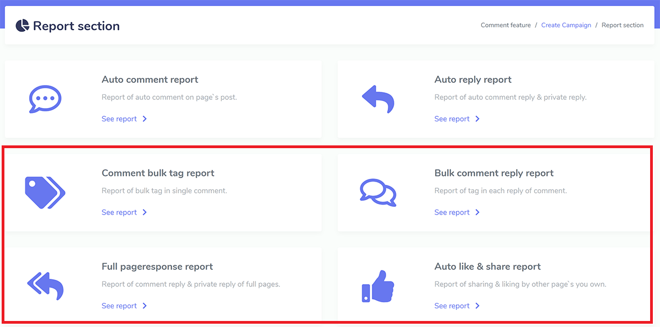This screenshot has width=660, height=327.
Task: Click chevron arrow next to Auto comment See report
Action: click(145, 119)
